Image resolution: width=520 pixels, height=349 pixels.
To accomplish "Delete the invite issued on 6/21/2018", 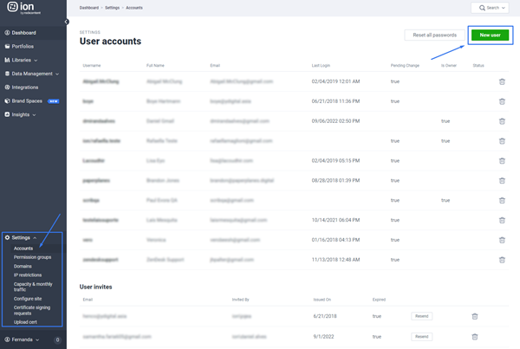I will [475, 316].
